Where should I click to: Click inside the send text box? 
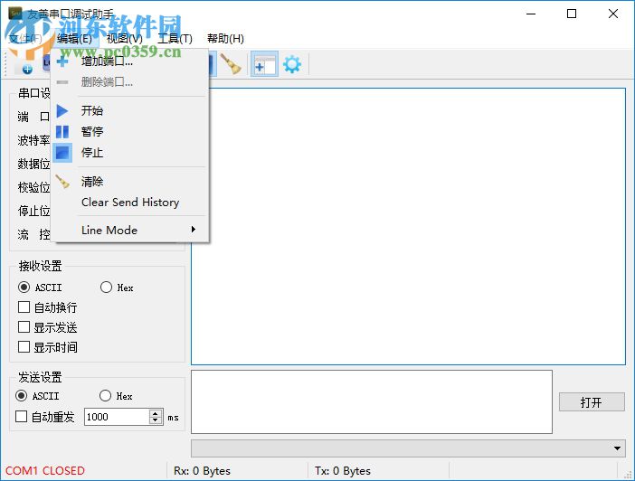[372, 401]
